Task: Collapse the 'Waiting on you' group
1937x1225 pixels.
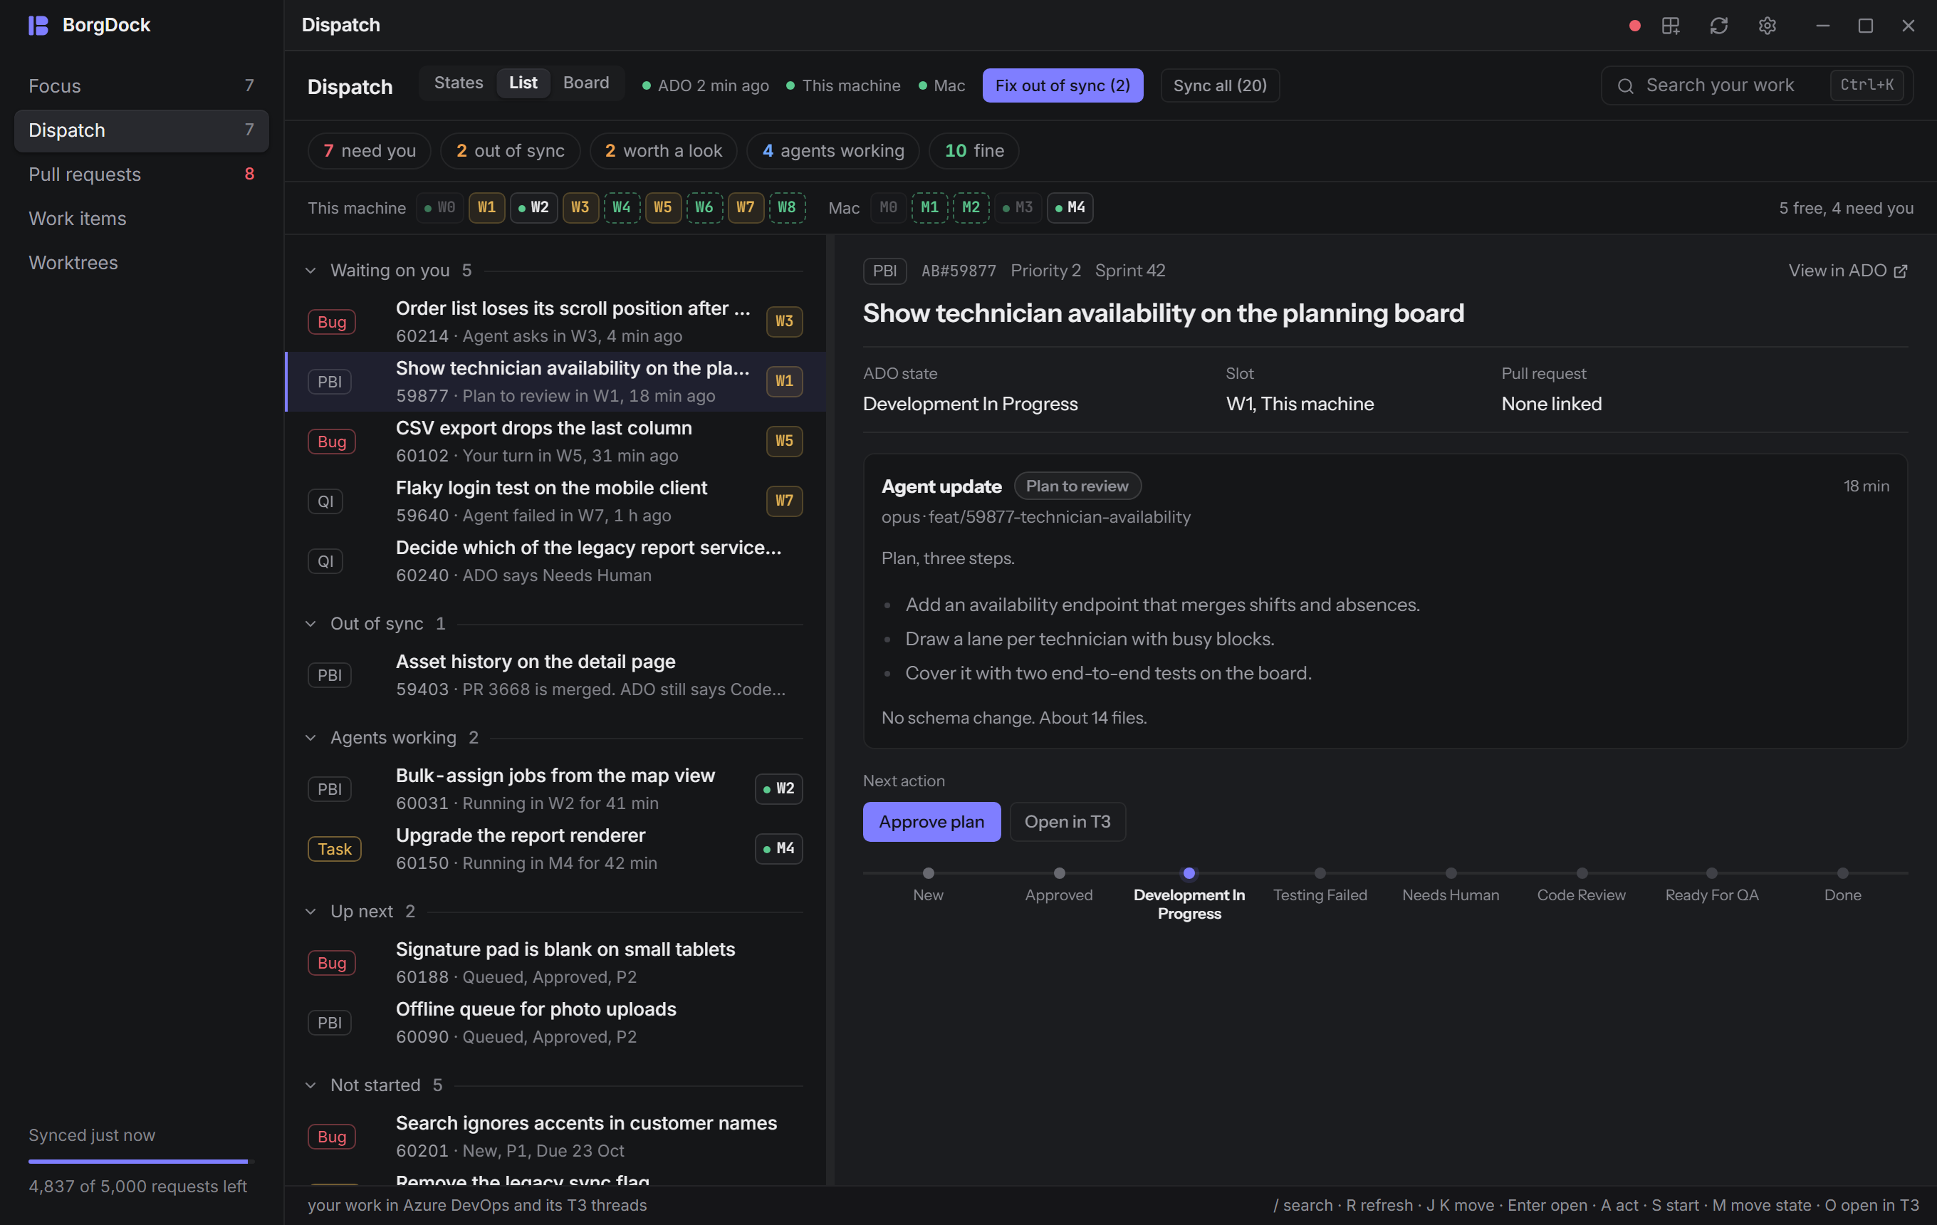Action: (310, 271)
